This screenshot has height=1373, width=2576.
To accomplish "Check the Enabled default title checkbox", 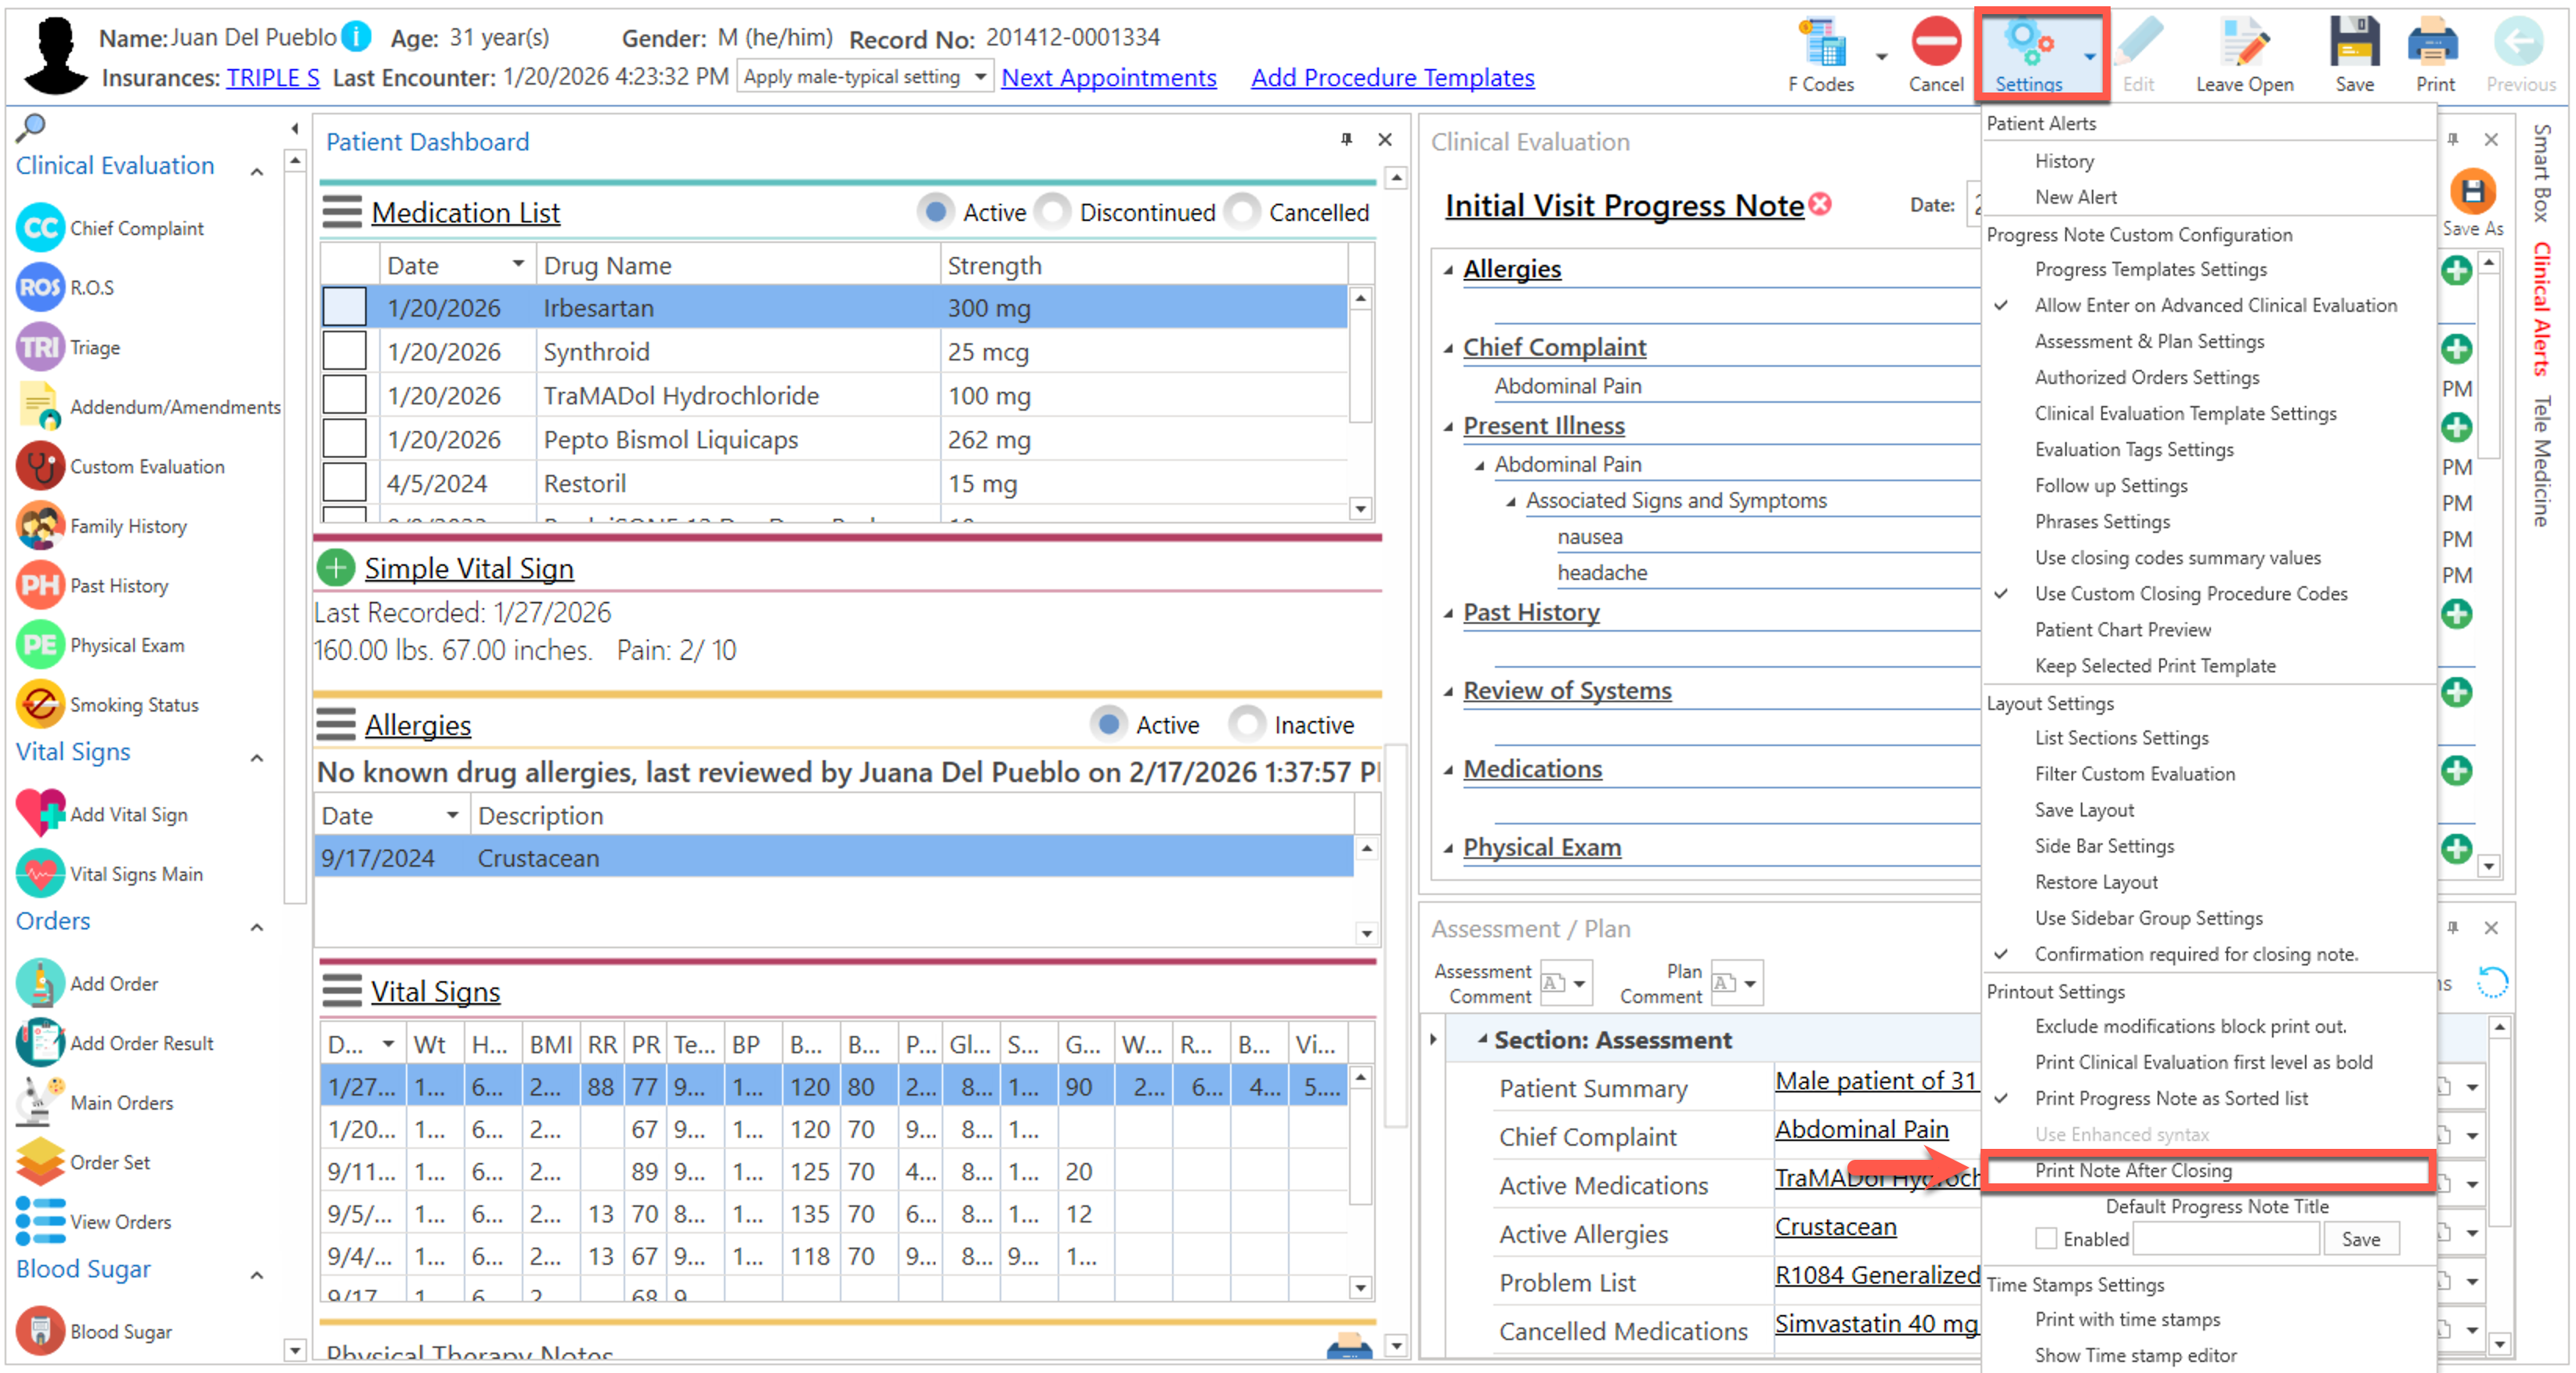I will pyautogui.click(x=2046, y=1238).
